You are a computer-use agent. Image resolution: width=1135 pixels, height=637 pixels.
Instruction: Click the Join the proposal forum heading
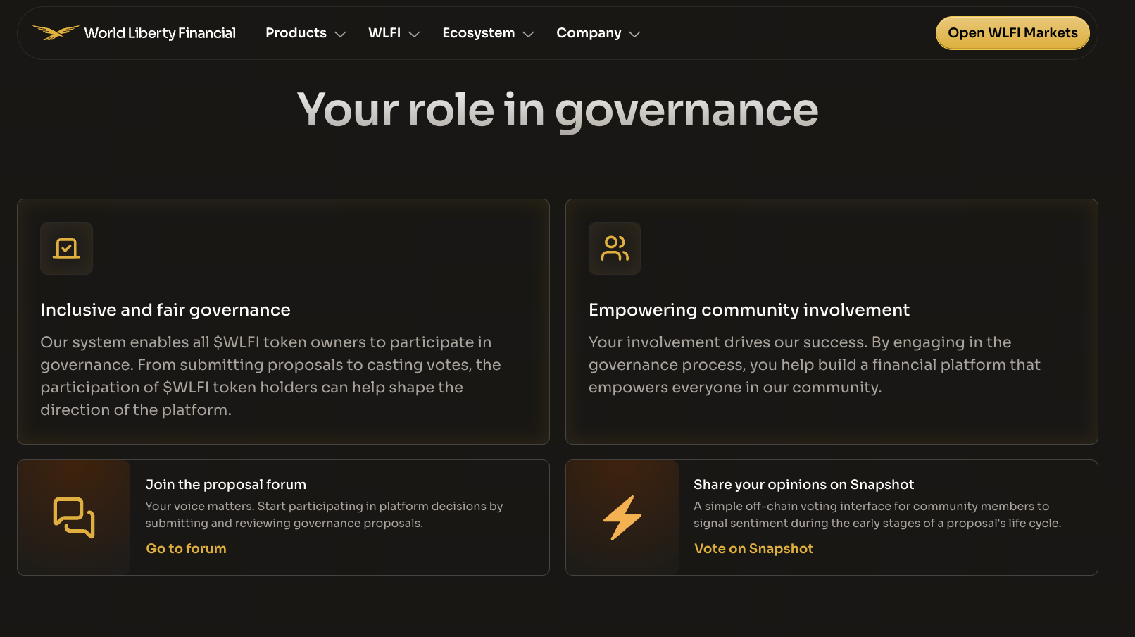point(225,484)
